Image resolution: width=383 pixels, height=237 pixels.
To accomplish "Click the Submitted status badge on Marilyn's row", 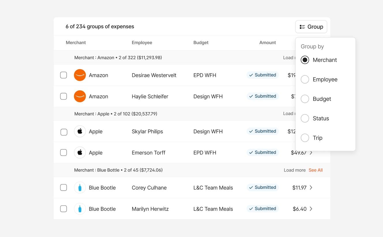I will point(262,208).
